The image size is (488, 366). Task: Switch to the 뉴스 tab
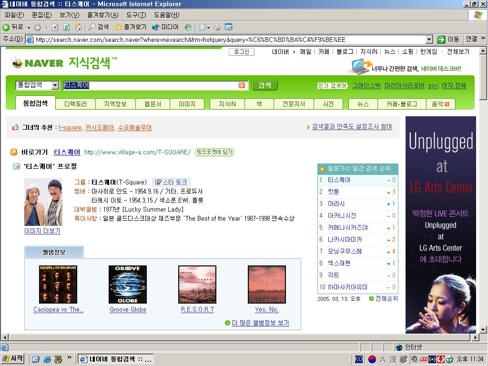363,104
